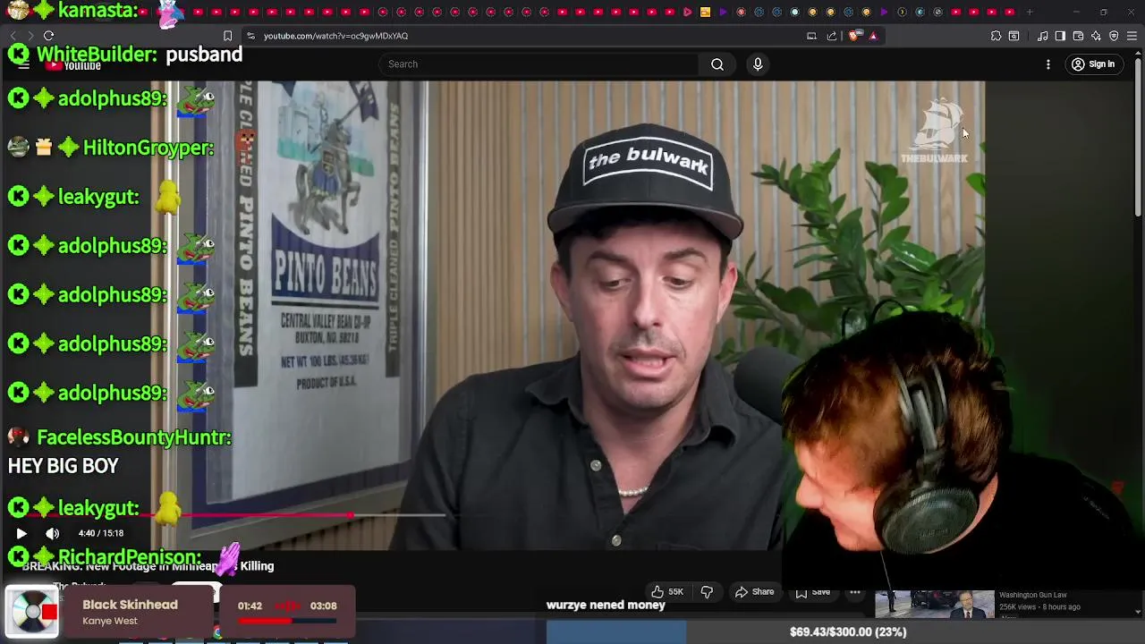Image resolution: width=1145 pixels, height=644 pixels.
Task: Seek on the music widget red progress bar
Action: (x=288, y=620)
